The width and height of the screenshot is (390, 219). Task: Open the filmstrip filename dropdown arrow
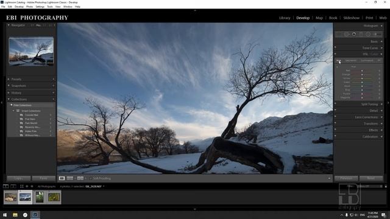tap(104, 186)
